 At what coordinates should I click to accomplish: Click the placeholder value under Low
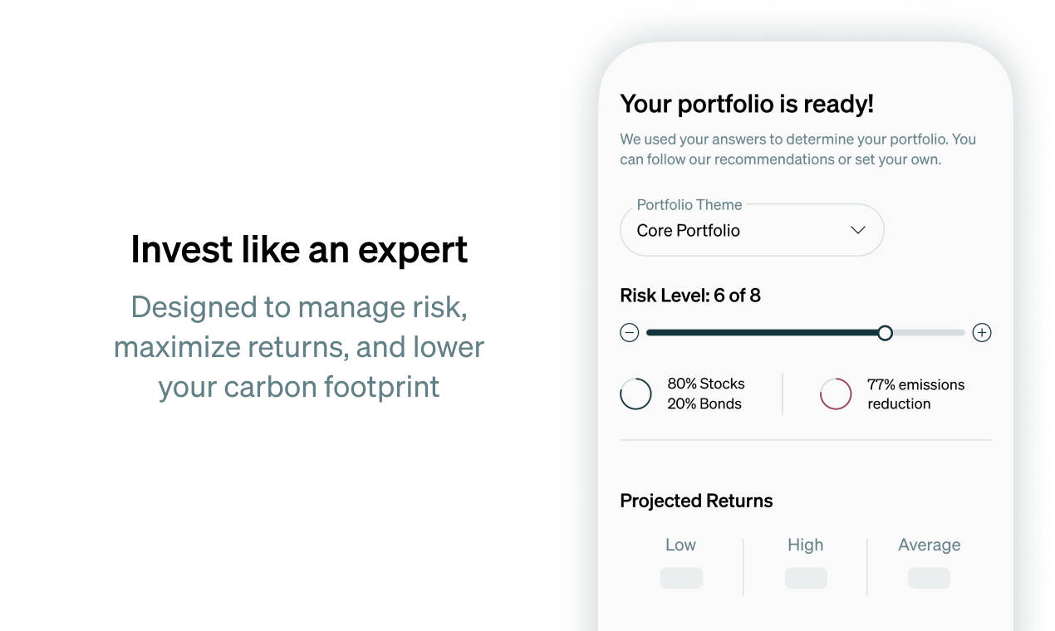tap(681, 578)
